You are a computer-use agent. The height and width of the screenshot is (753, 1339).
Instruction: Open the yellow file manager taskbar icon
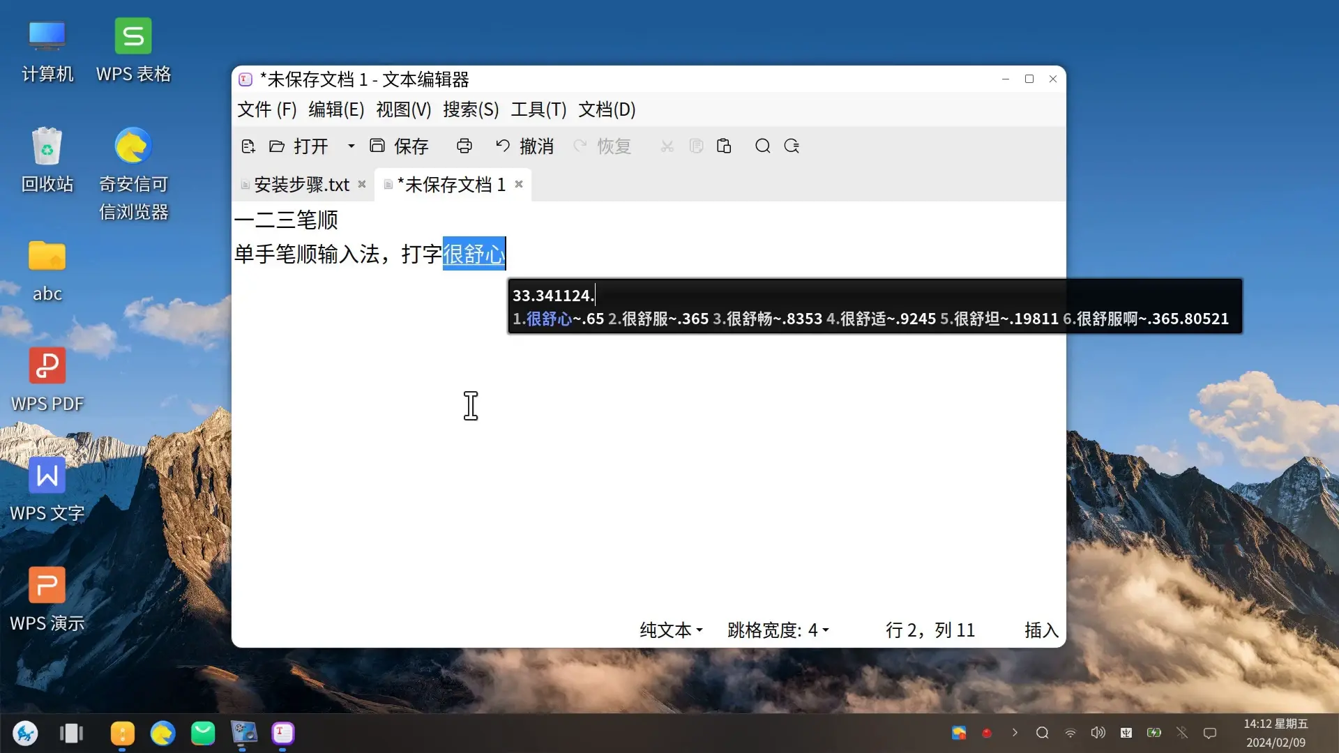pos(122,733)
